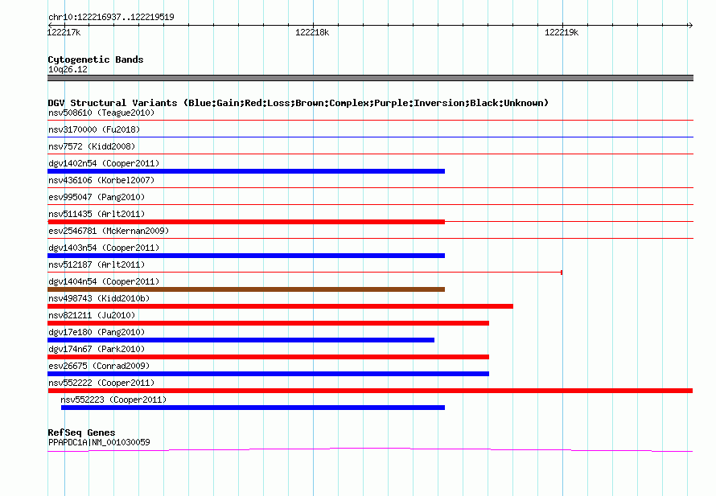
Task: Click the magenta PPAPDC1A gene track line
Action: [370, 450]
